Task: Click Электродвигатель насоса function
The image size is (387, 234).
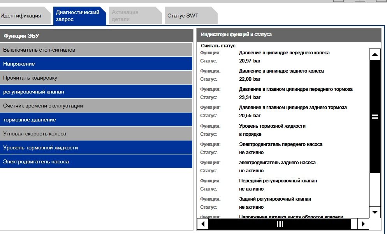Action: point(96,161)
